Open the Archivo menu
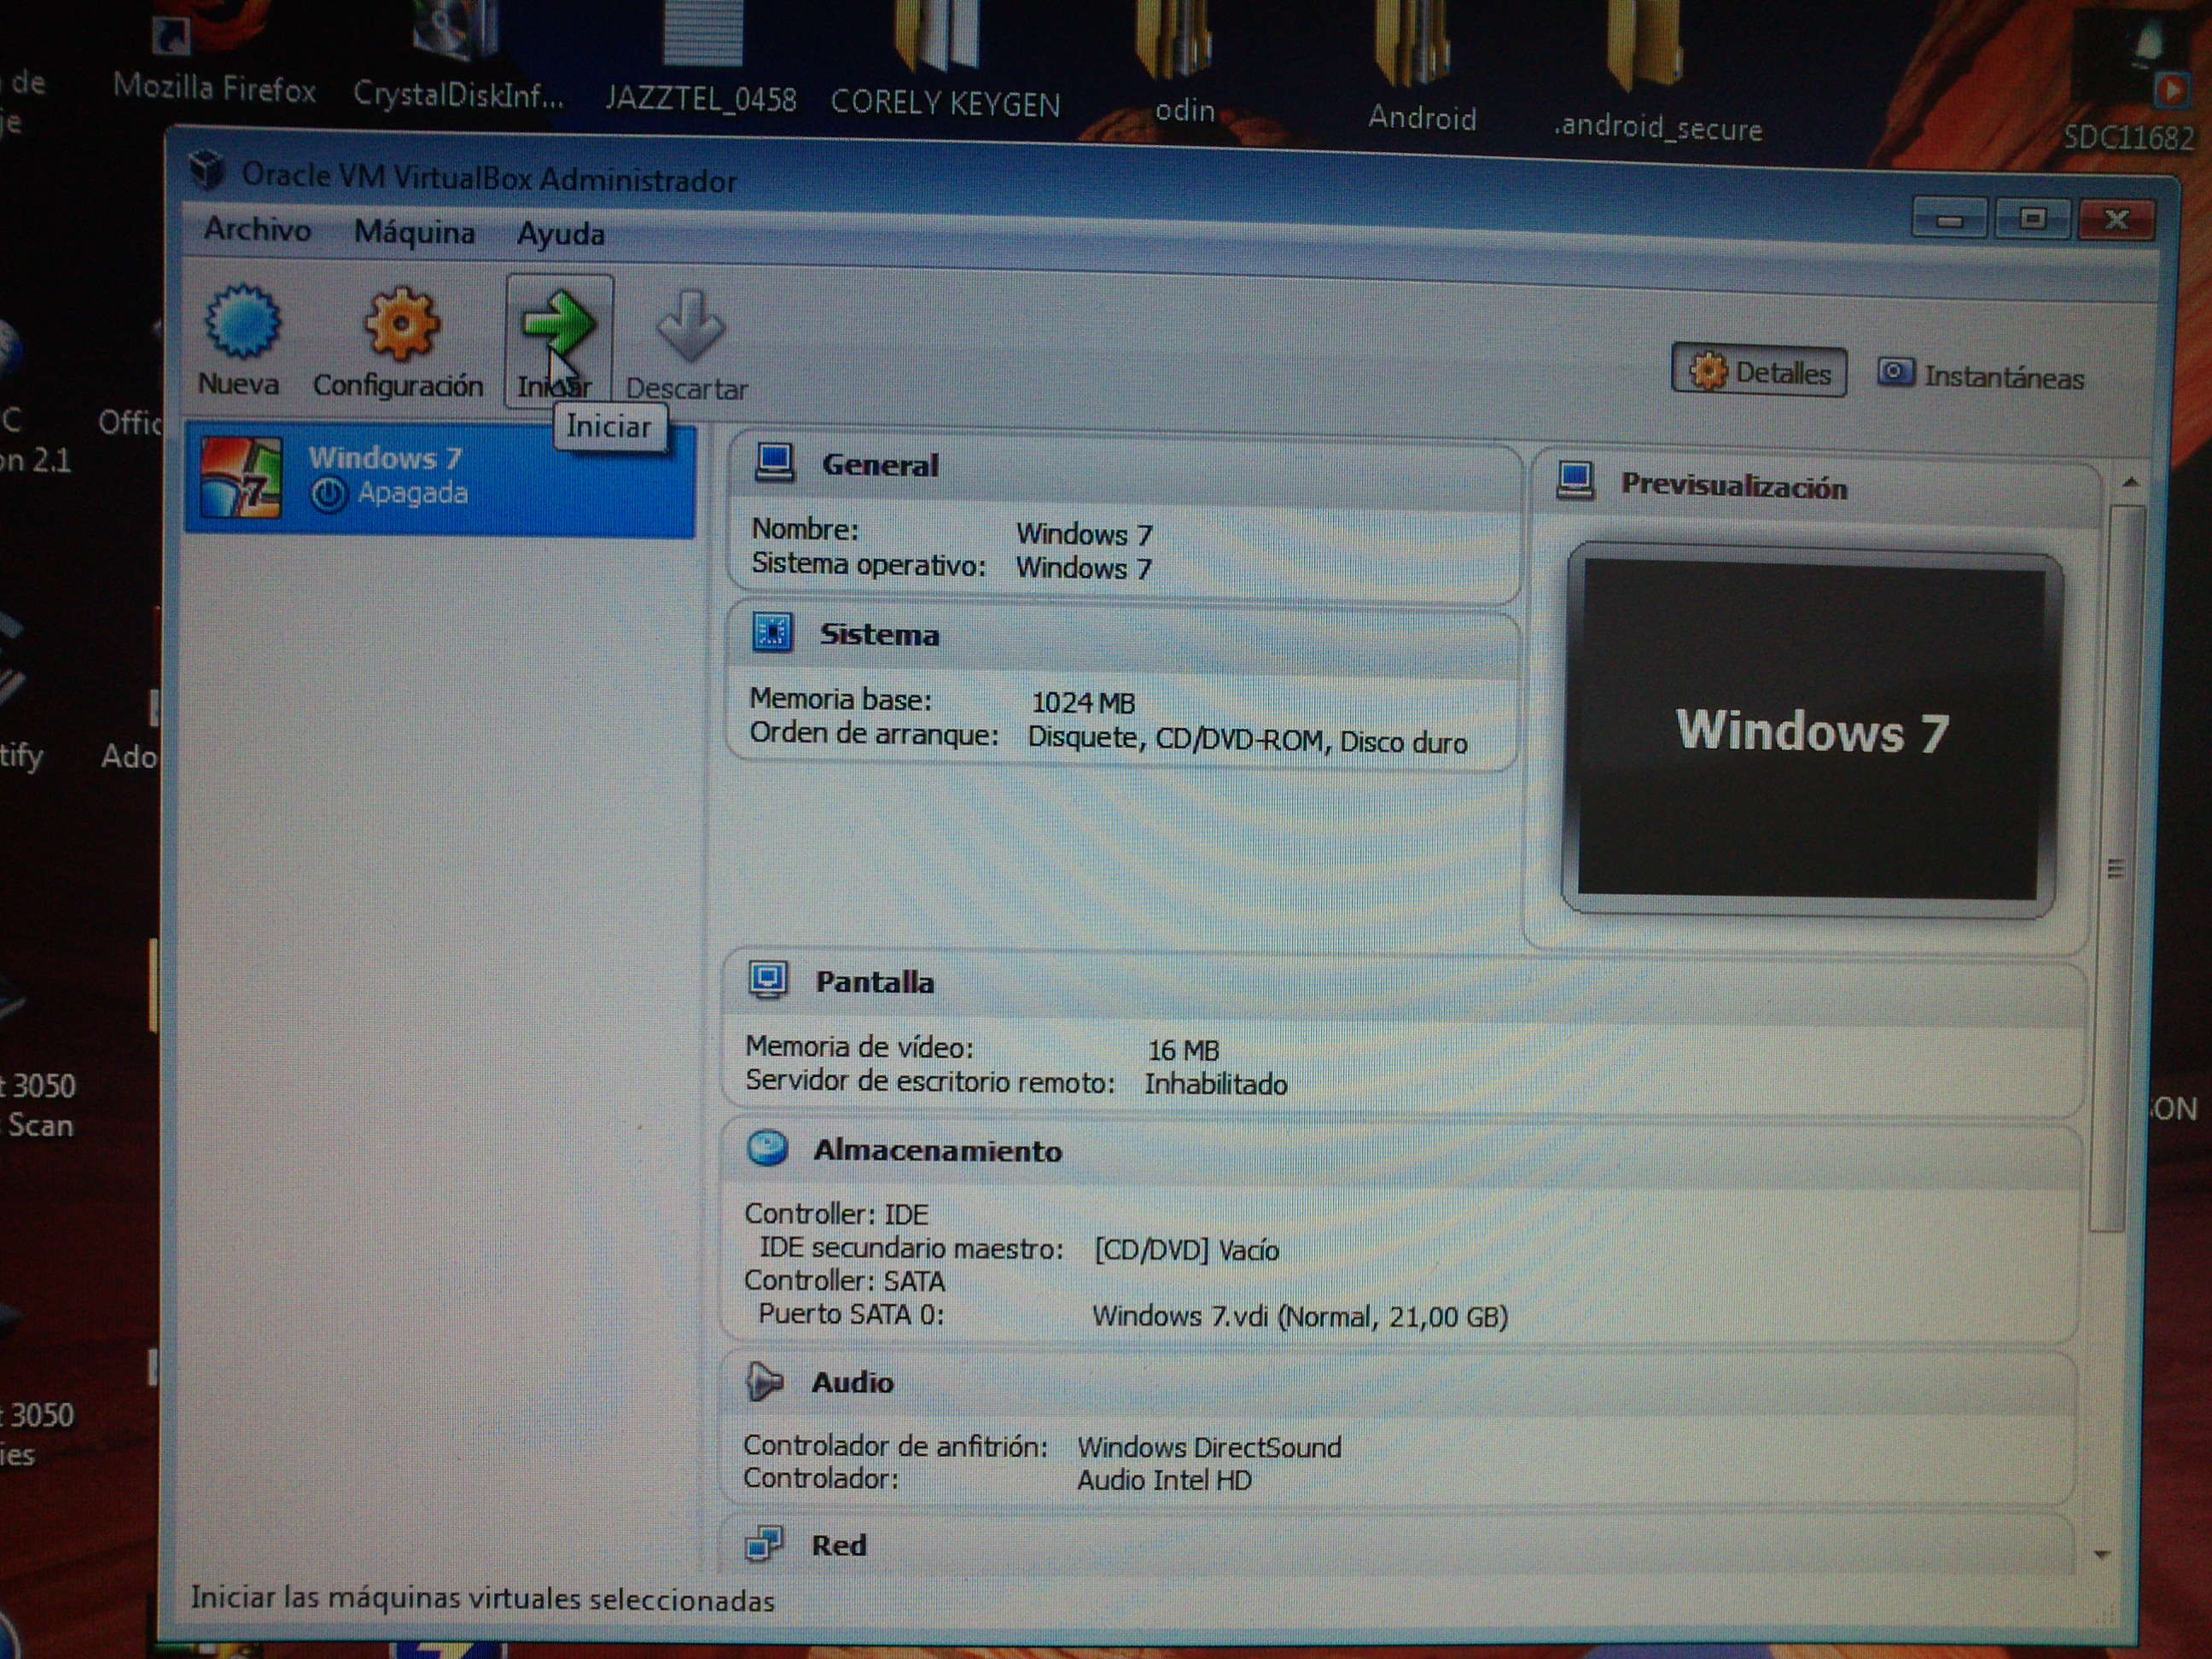Image resolution: width=2212 pixels, height=1659 pixels. click(x=257, y=230)
